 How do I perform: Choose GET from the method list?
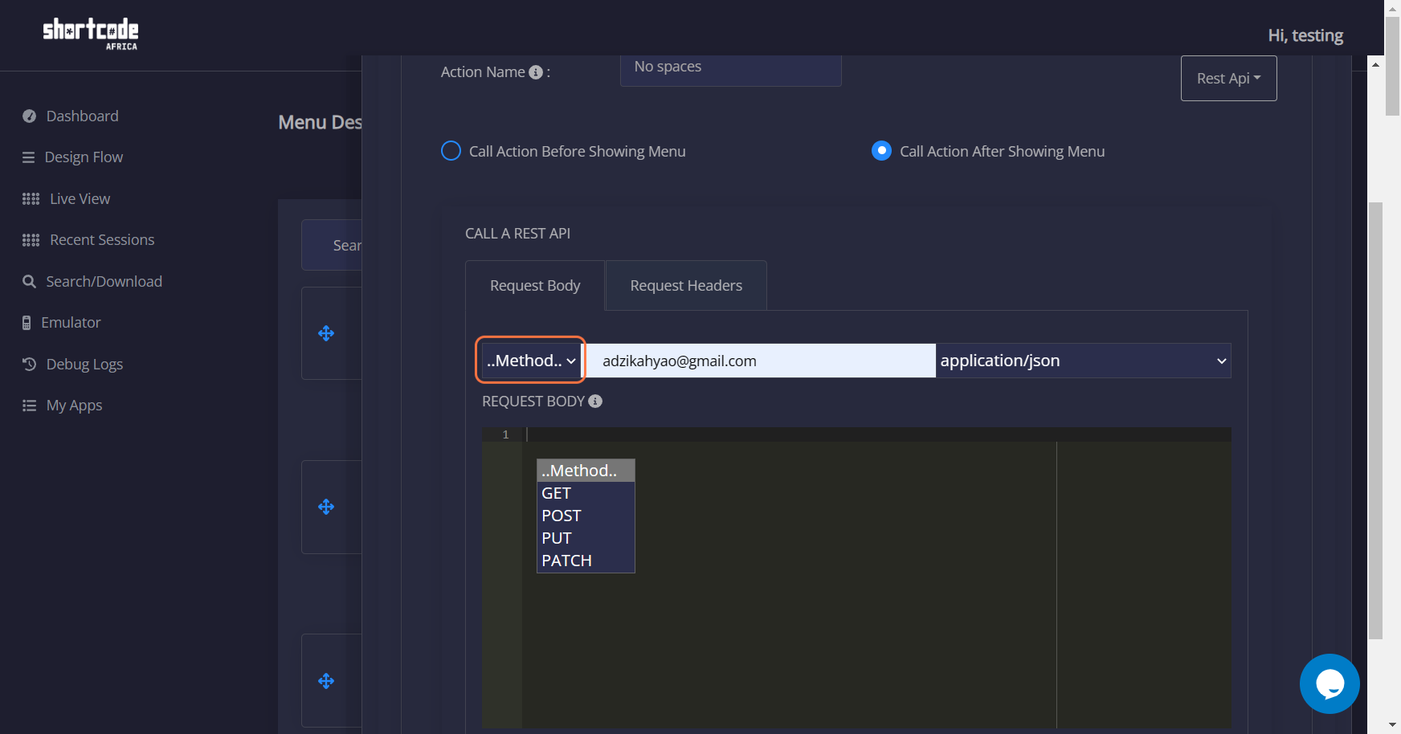coord(586,493)
